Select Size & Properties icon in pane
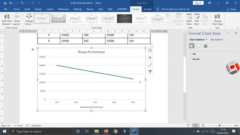This screenshot has height=135, width=240. coord(205,46)
